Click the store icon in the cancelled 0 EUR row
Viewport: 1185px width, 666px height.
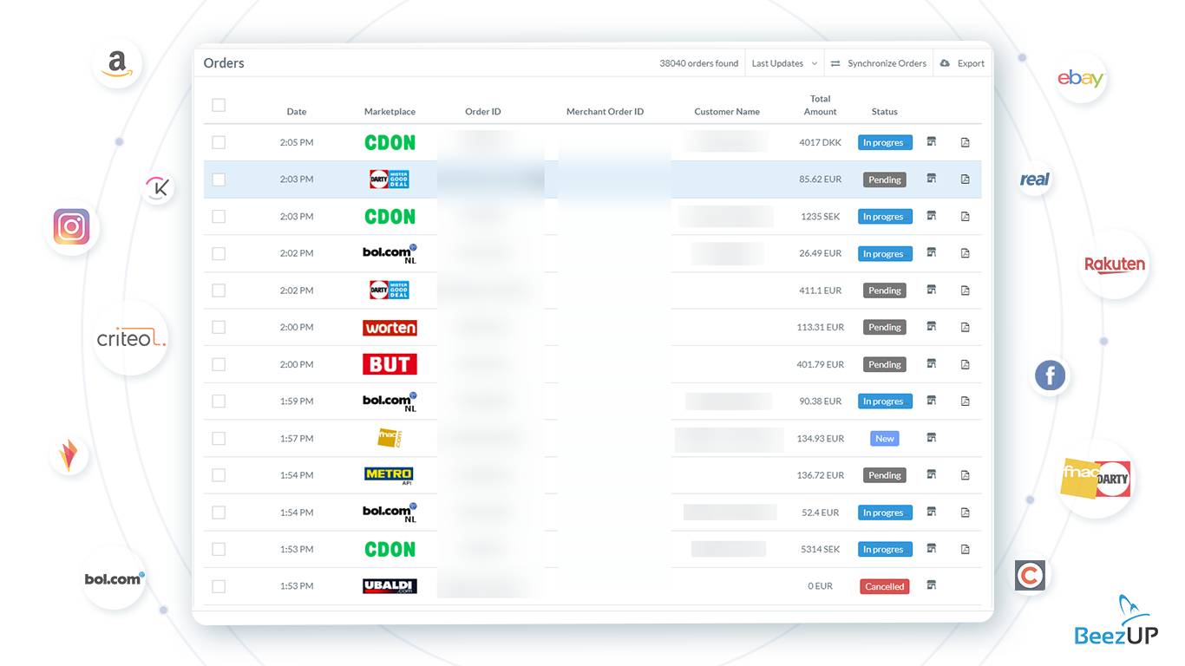tap(932, 585)
